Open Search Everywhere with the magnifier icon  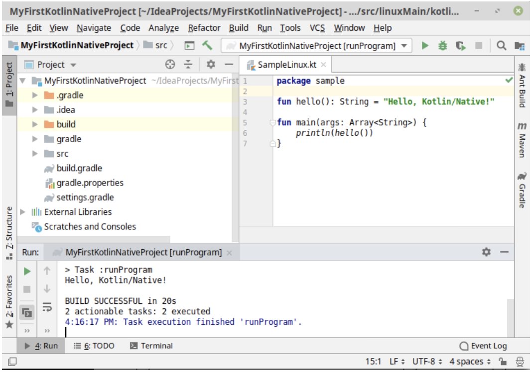pyautogui.click(x=501, y=45)
